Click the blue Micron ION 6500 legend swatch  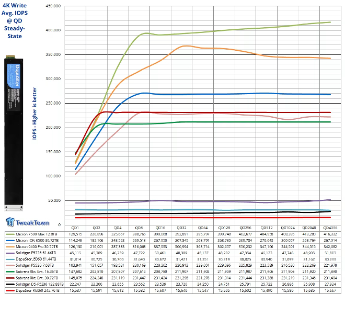10,241
